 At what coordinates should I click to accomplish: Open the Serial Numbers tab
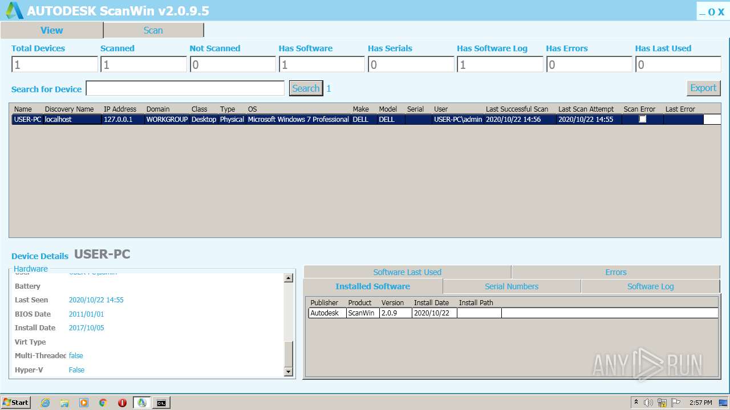[512, 286]
